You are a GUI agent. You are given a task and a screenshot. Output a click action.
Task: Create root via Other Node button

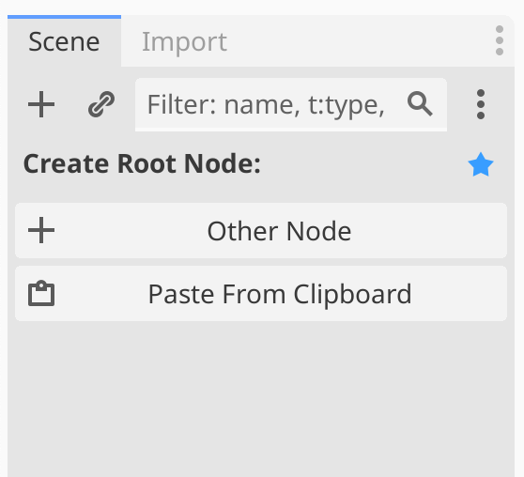(x=261, y=231)
